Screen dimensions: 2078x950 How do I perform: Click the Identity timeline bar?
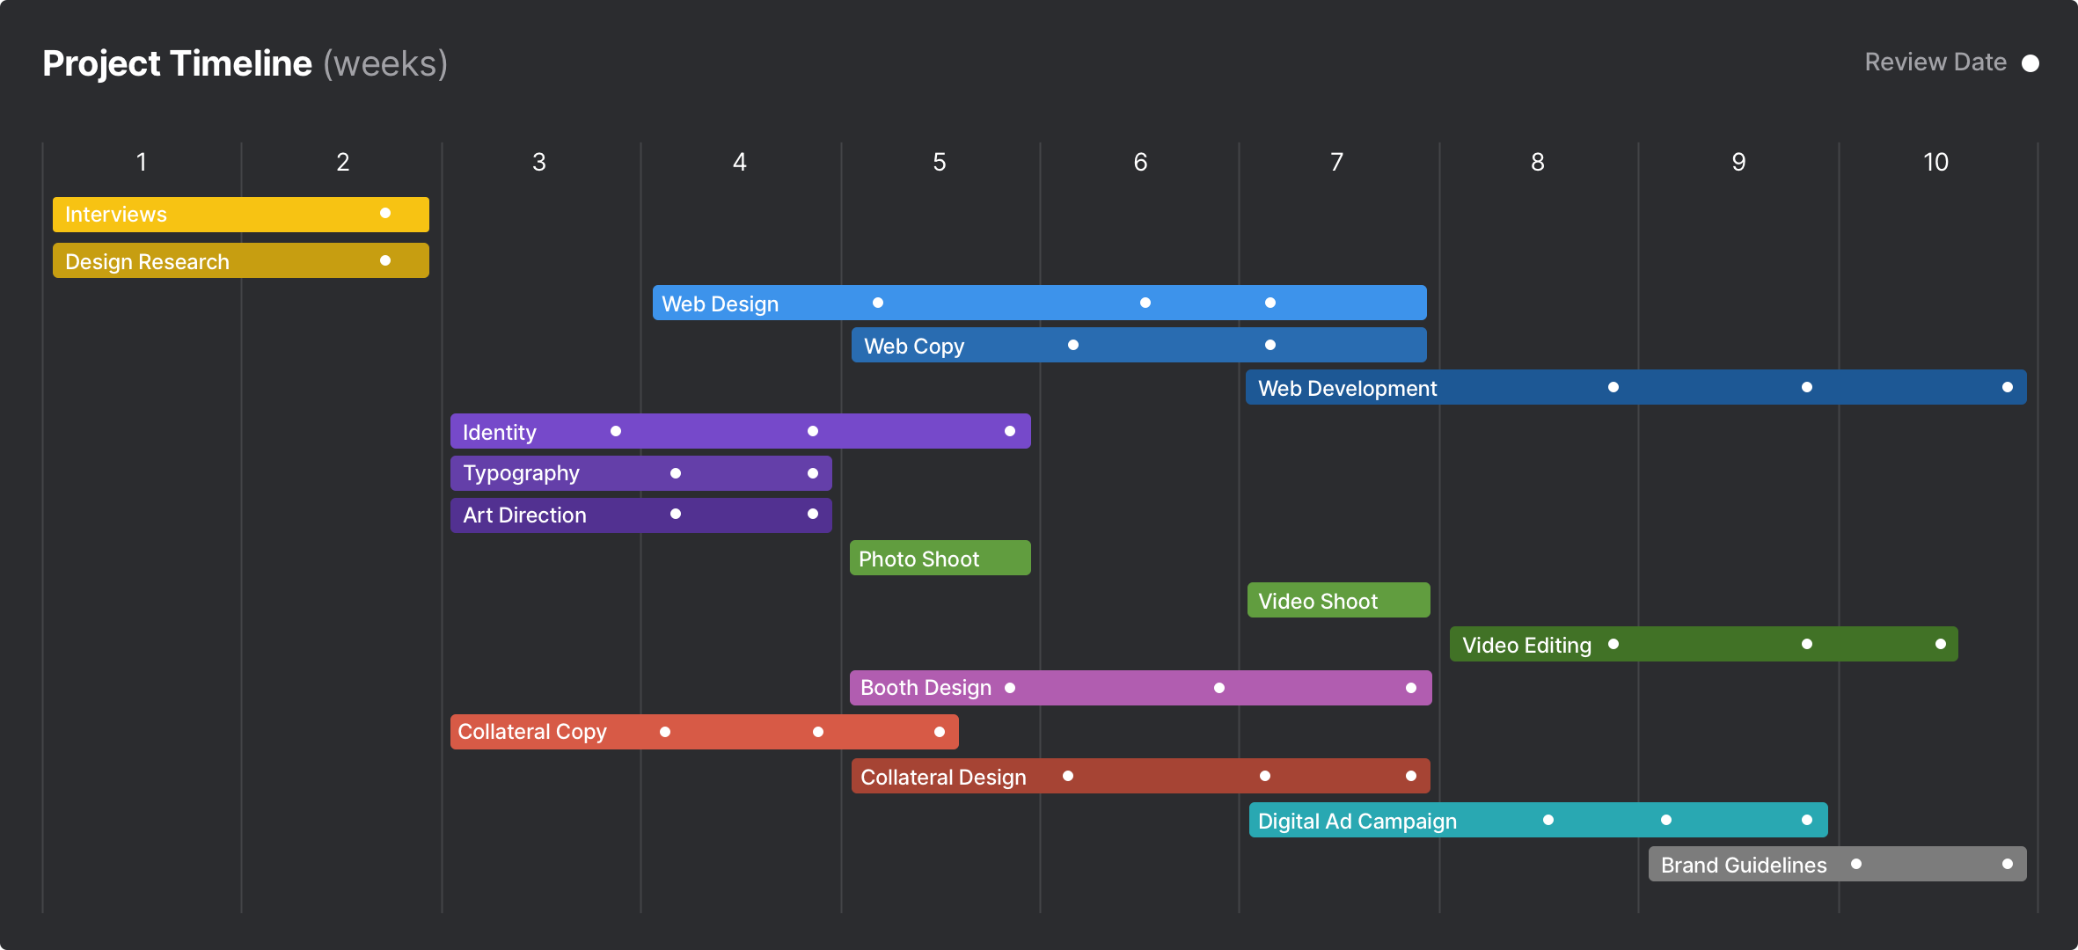[741, 431]
